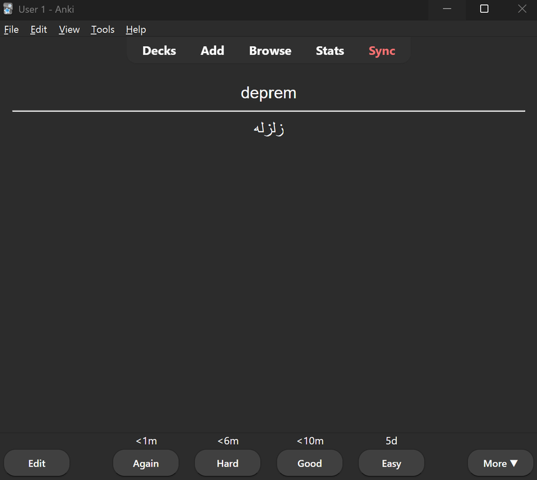537x480 pixels.
Task: Open the Add card dialog
Action: (212, 51)
